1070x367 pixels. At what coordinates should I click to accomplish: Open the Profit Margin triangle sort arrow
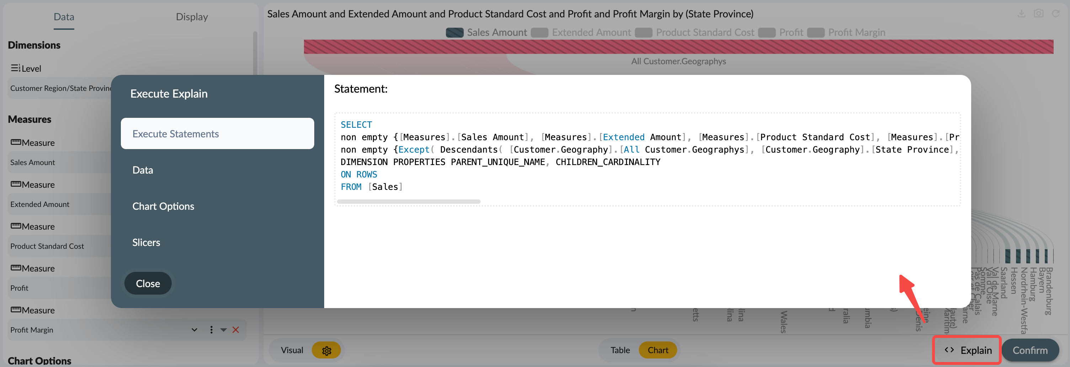[x=224, y=330]
